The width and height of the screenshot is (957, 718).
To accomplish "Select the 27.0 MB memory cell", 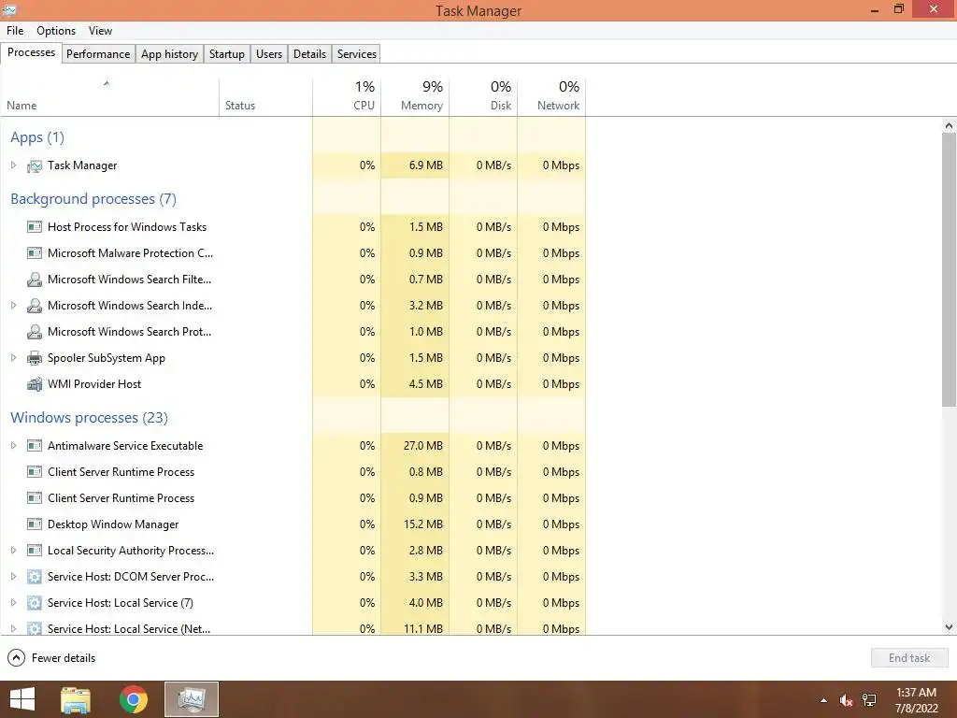I will 415,446.
